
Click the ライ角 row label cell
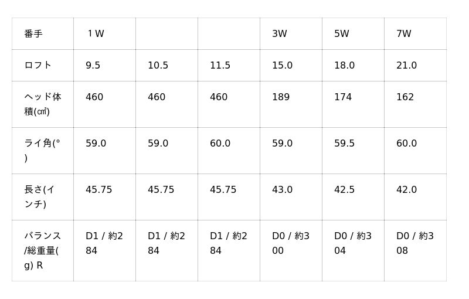[x=42, y=150]
